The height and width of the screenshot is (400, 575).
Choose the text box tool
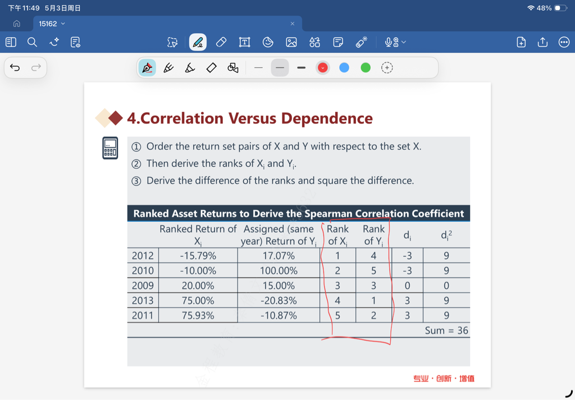click(245, 42)
